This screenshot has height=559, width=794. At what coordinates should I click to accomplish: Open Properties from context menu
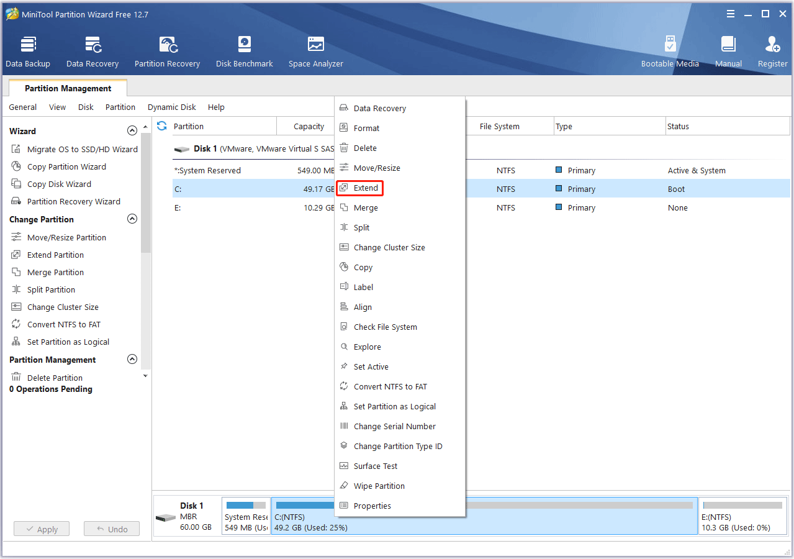point(400,506)
